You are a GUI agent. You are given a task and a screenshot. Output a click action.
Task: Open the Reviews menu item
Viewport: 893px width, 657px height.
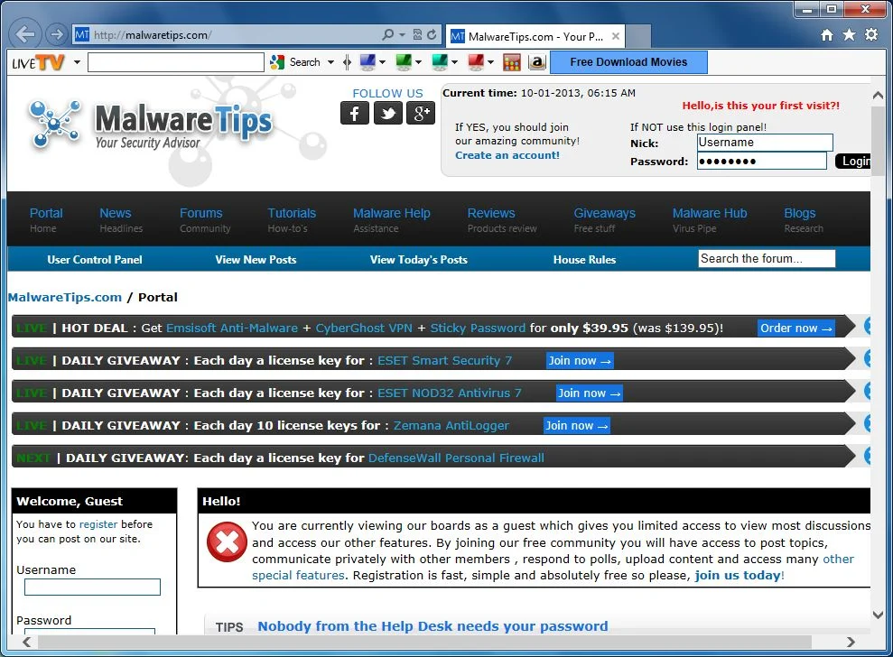click(502, 220)
